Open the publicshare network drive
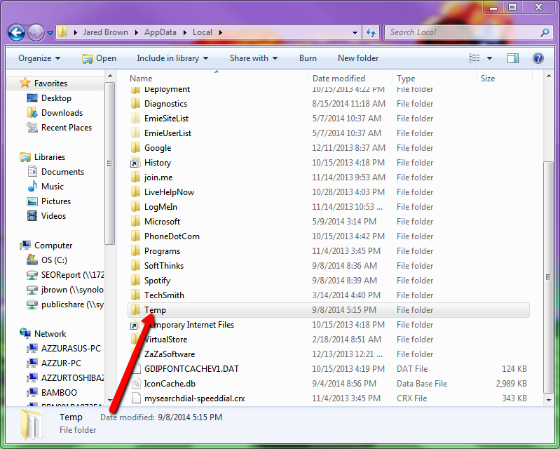This screenshot has height=449, width=560. (x=72, y=304)
